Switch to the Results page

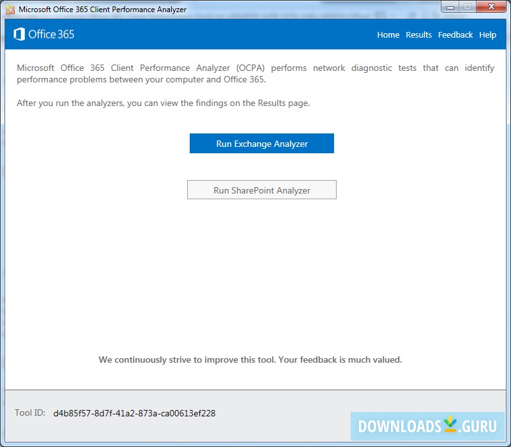tap(418, 34)
